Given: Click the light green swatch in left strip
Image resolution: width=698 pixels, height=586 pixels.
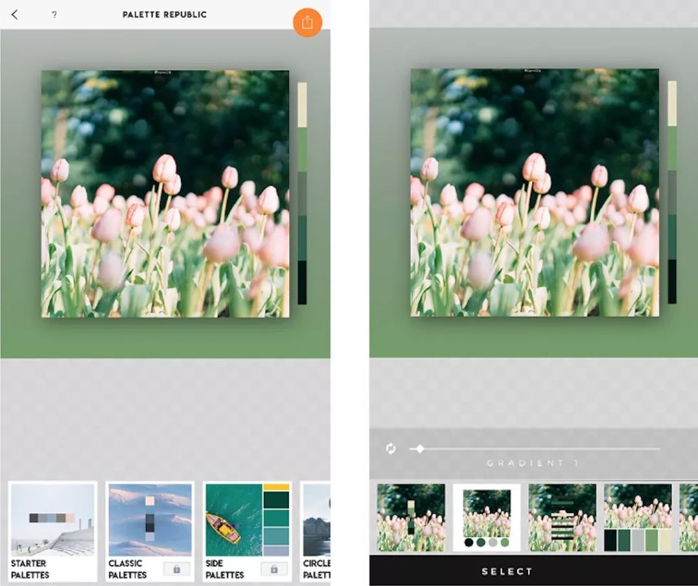Looking at the screenshot, I should (302, 150).
